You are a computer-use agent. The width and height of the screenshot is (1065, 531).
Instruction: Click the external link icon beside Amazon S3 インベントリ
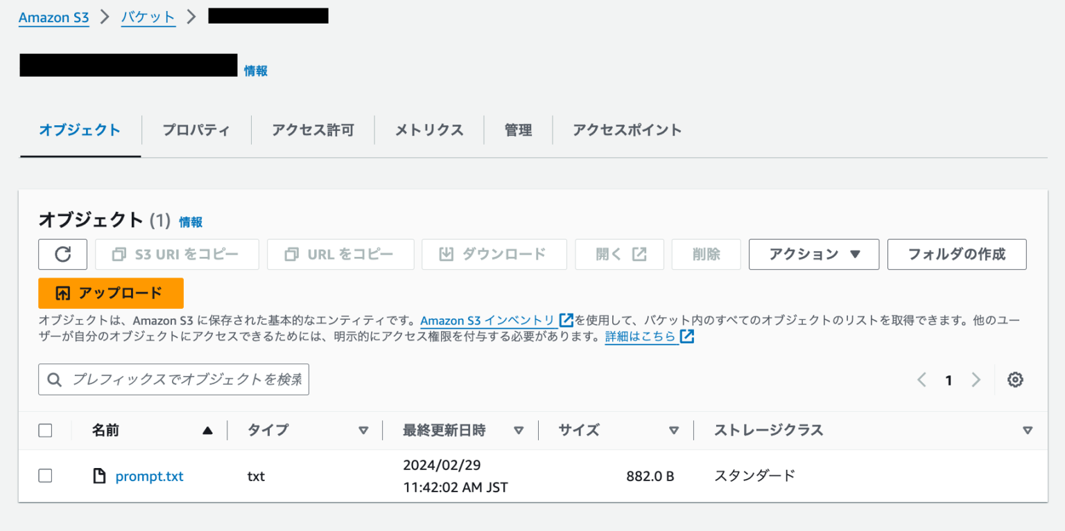[x=566, y=320]
